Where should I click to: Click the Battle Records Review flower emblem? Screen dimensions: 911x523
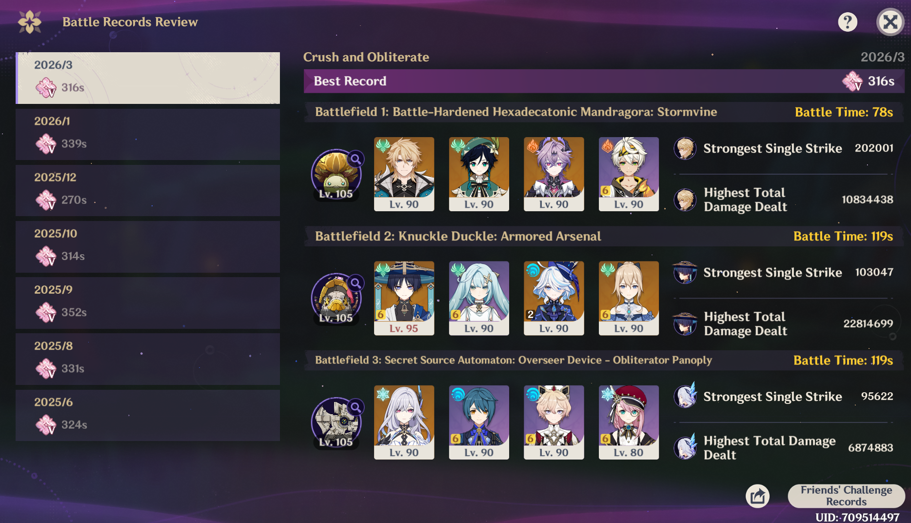[30, 22]
